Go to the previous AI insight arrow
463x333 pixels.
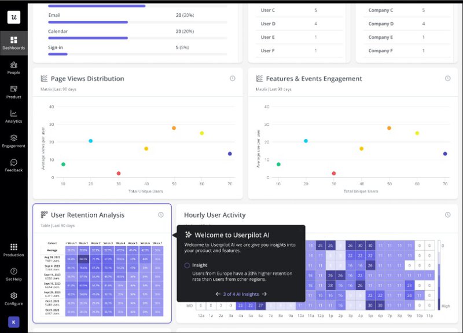click(218, 294)
